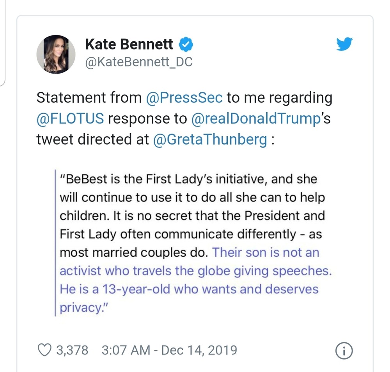Open the 3:07 AM Dec 14 timestamp

click(x=169, y=350)
